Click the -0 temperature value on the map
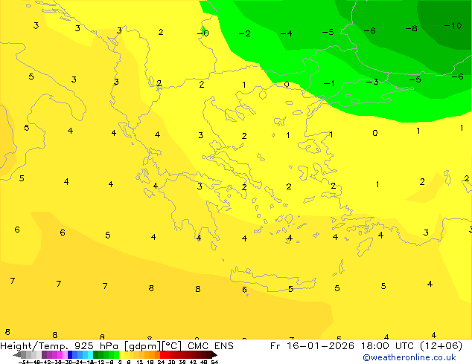Screen dimensions: 472x364 (203, 33)
